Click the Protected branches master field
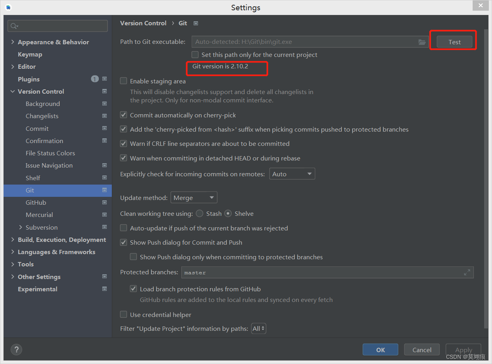The height and width of the screenshot is (364, 492). [x=328, y=272]
